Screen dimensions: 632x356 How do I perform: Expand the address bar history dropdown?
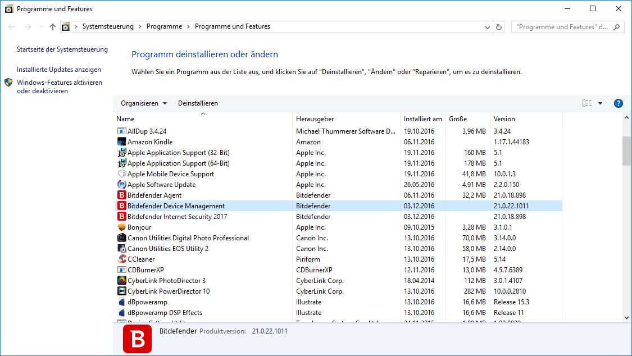487,27
